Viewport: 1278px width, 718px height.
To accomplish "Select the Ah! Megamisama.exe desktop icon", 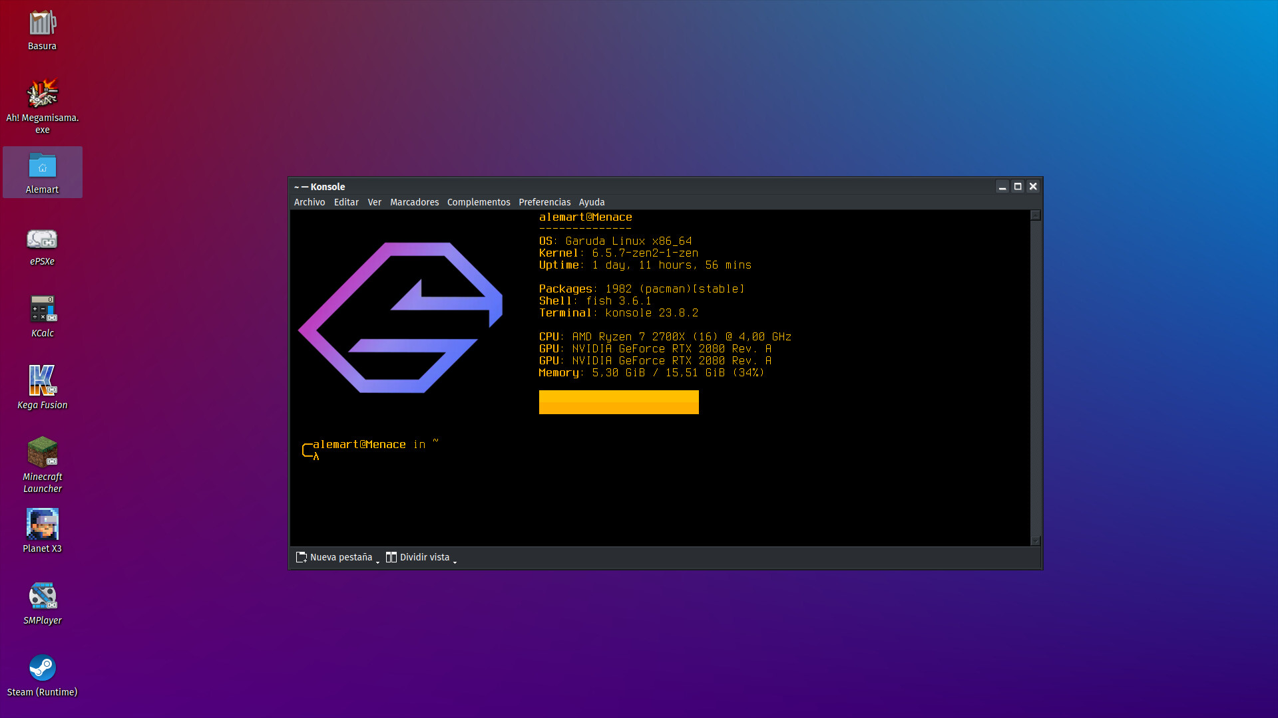I will [42, 106].
